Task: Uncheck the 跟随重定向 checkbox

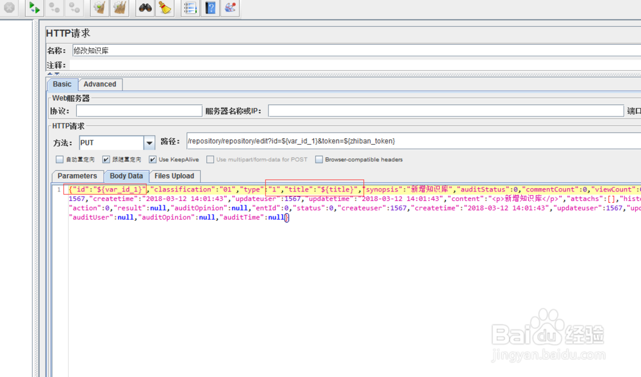Action: coord(106,159)
